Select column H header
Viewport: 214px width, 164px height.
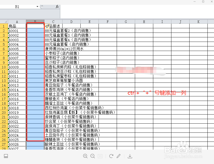[x=144, y=22]
